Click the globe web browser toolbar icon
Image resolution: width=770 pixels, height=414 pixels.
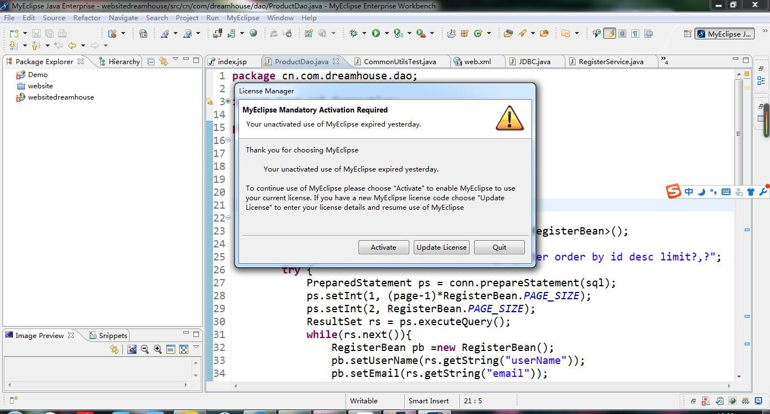tap(254, 34)
